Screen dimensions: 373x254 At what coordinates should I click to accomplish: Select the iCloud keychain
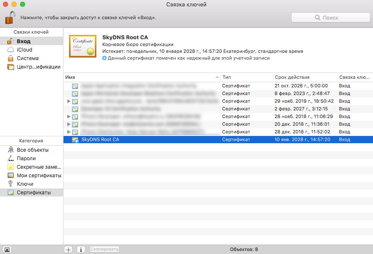tap(32, 50)
